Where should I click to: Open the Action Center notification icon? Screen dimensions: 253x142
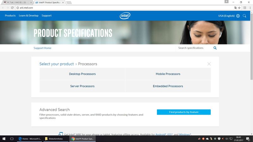click(248, 139)
